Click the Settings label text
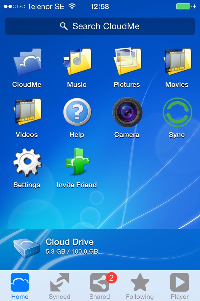200x301 pixels. (x=27, y=185)
